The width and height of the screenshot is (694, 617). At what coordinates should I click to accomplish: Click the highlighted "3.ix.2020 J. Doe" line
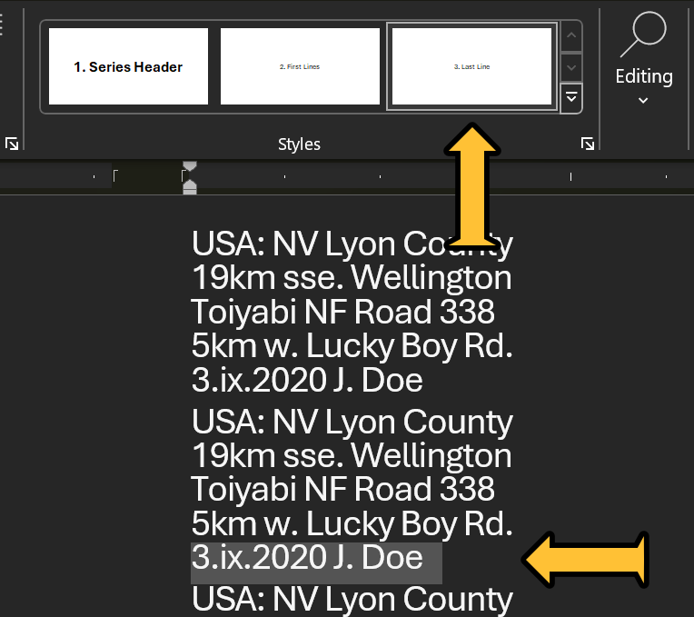[x=307, y=557]
